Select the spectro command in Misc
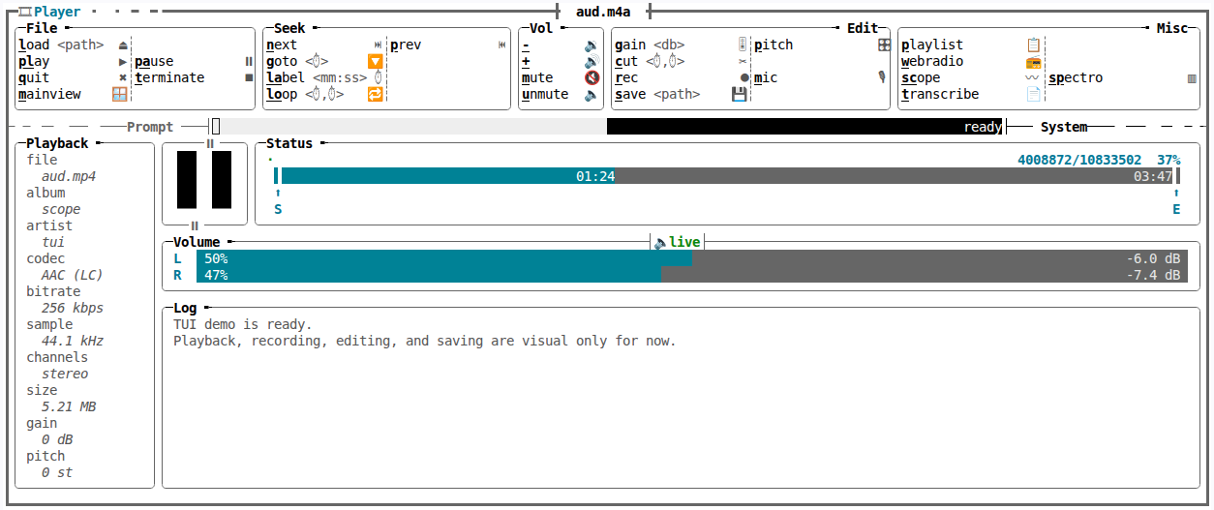1214x510 pixels. click(1076, 78)
